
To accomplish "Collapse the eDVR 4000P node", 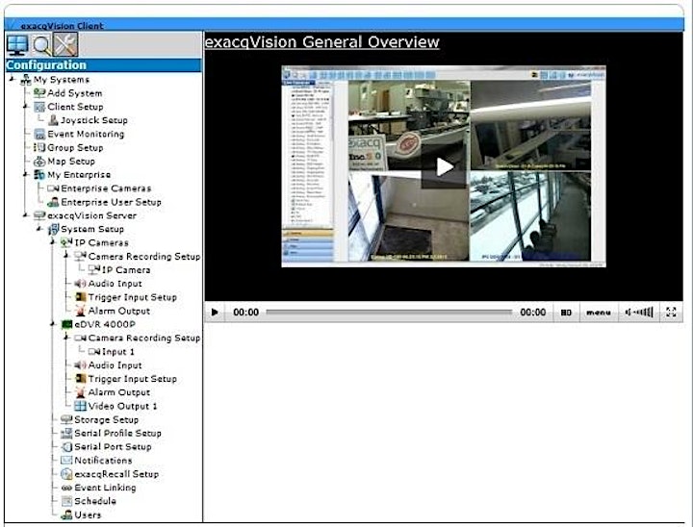I will coord(53,324).
